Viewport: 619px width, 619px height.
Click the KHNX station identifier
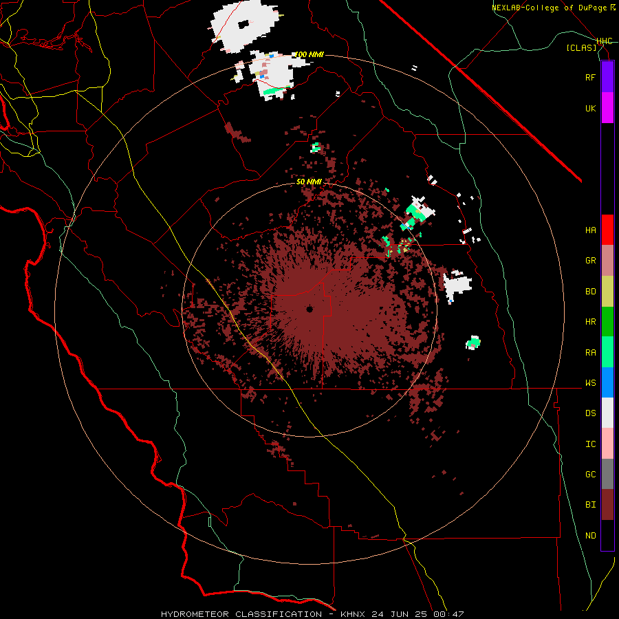(x=354, y=614)
